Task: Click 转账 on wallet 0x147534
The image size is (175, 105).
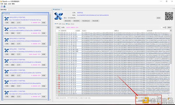Action: coord(7,54)
